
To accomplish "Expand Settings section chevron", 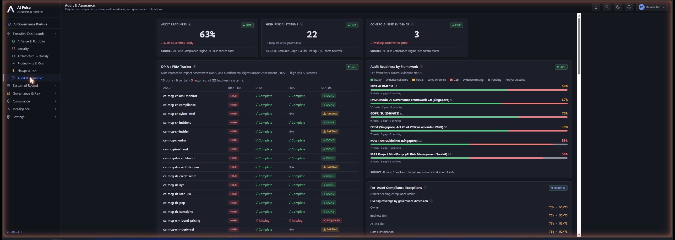I will [x=55, y=117].
